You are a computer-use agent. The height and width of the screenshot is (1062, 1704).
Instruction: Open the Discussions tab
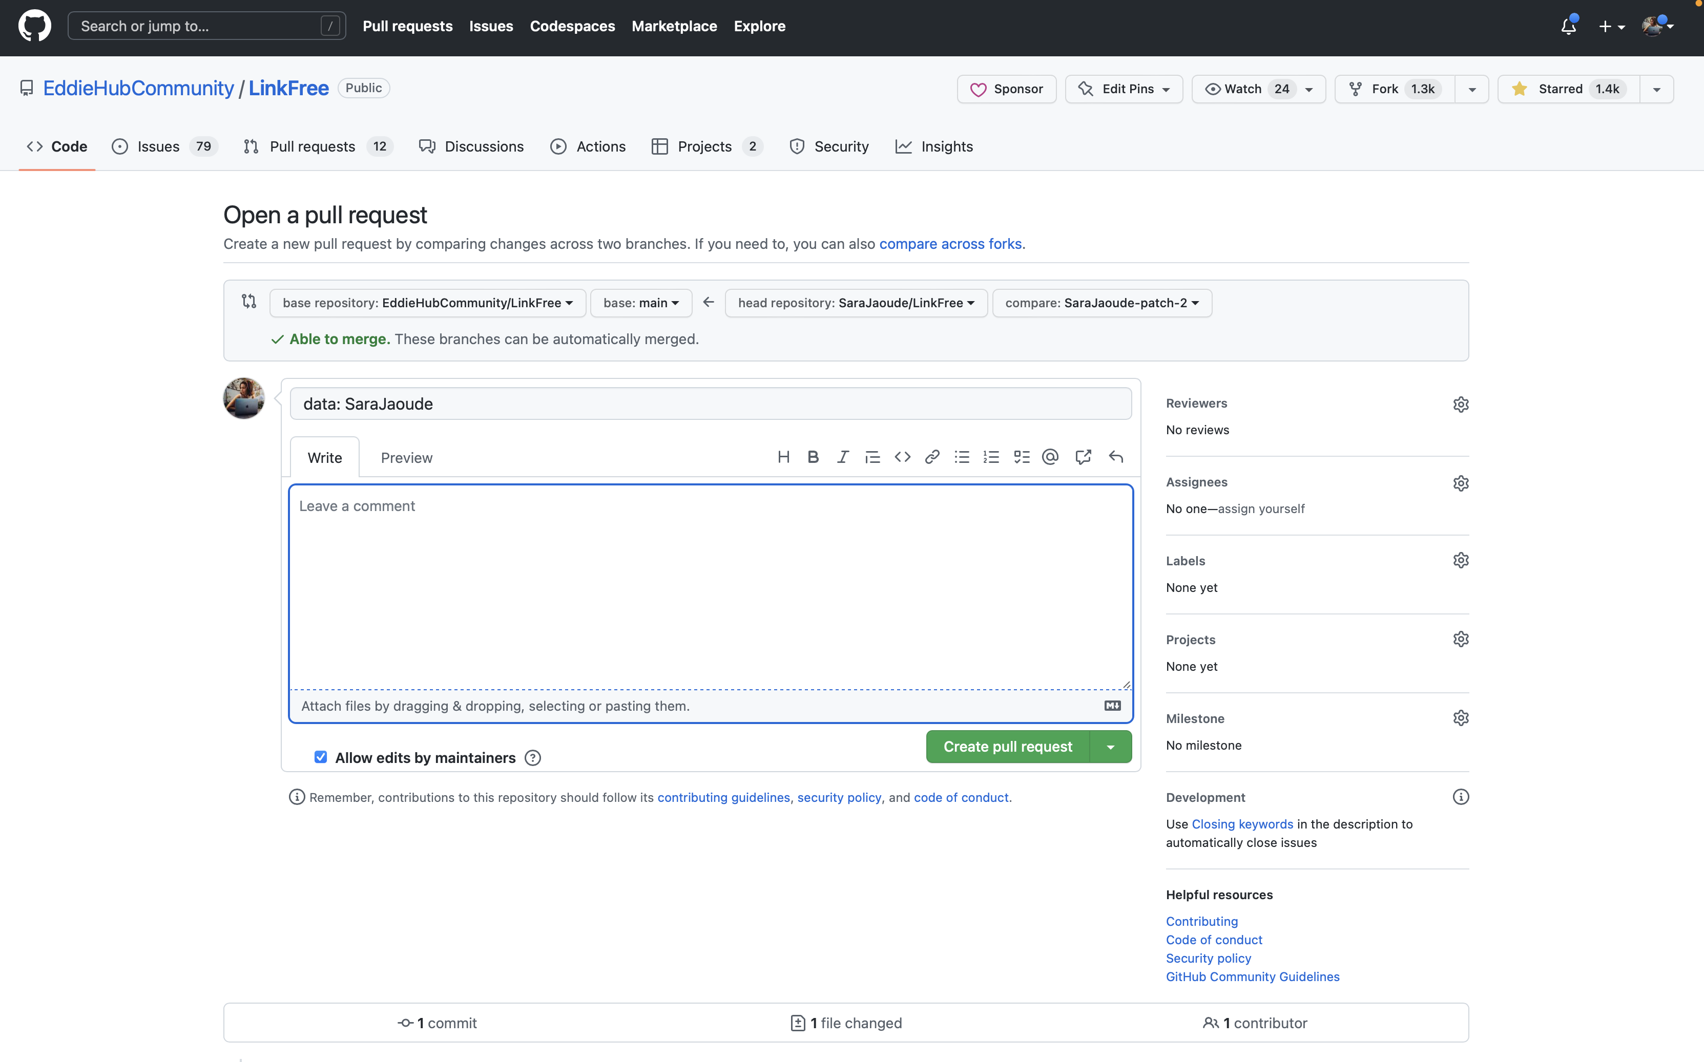click(471, 146)
